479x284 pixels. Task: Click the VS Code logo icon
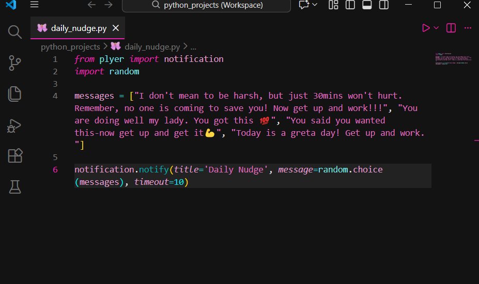11,5
